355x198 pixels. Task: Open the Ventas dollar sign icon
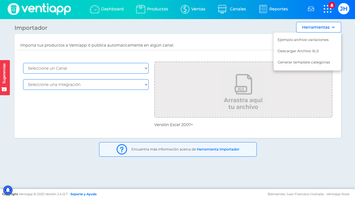coord(185,9)
